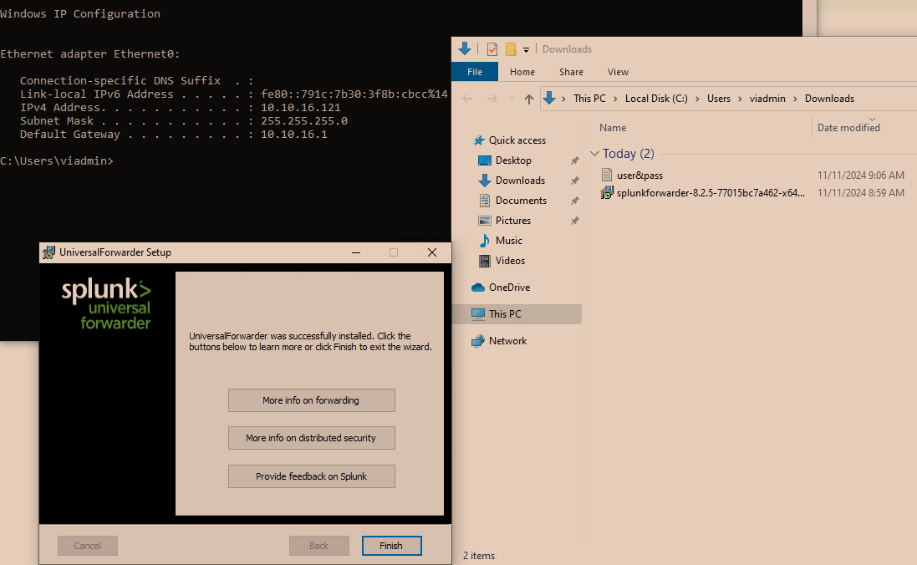
Task: Click Finish in the UniversalForwarder Setup wizard
Action: [391, 546]
